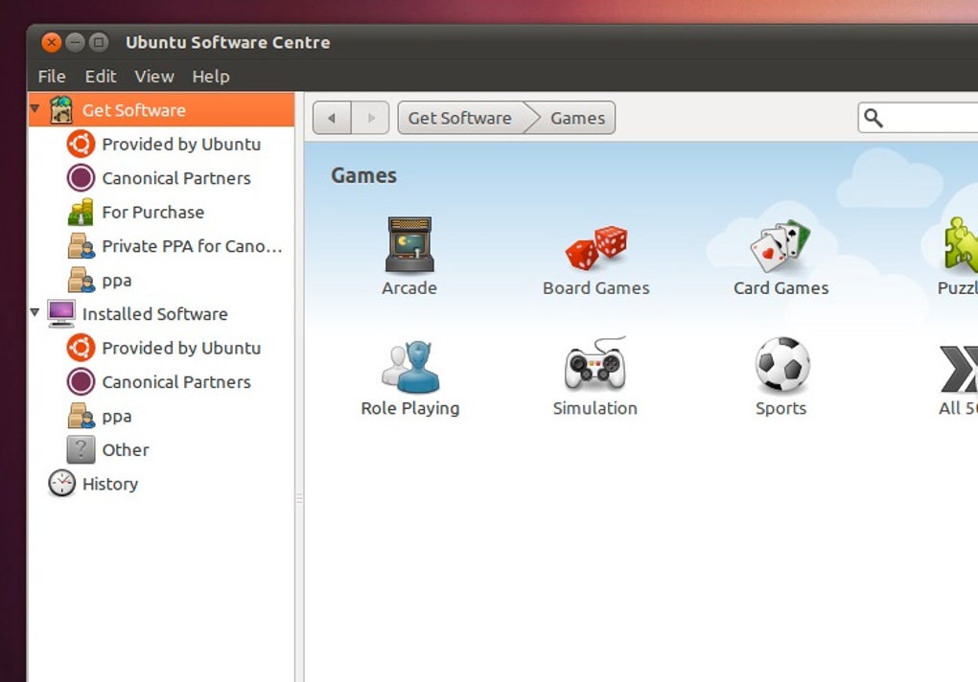
Task: Click Ubuntu logo under Installed Software
Action: pyautogui.click(x=81, y=348)
